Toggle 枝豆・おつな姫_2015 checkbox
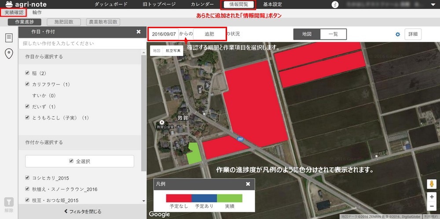The height and width of the screenshot is (219, 440). 27,200
